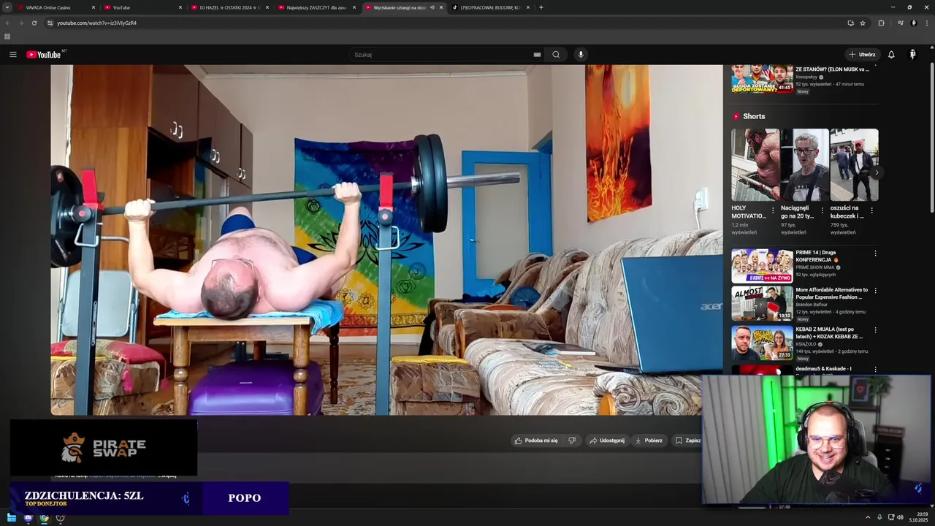
Task: Open the Naciągnęli go na 20 tys short
Action: pyautogui.click(x=805, y=165)
